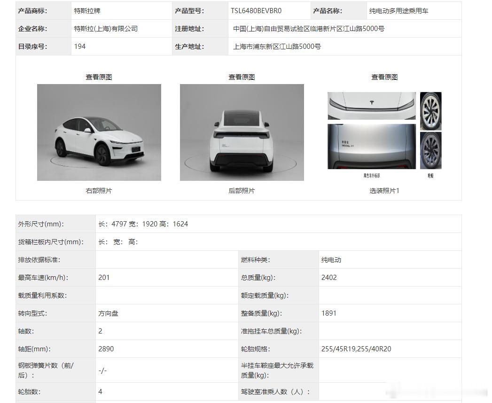Viewport: 492px width, 403px height.
Task: Click the total mass value 2402
Action: (329, 278)
